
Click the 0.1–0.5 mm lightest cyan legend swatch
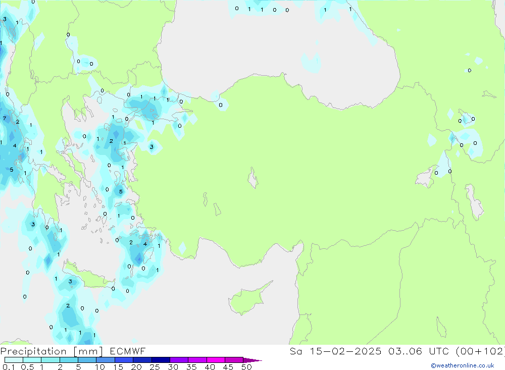pyautogui.click(x=14, y=360)
